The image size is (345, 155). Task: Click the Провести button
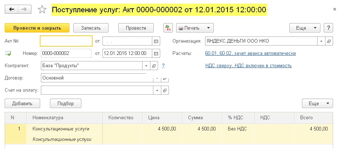tap(136, 28)
